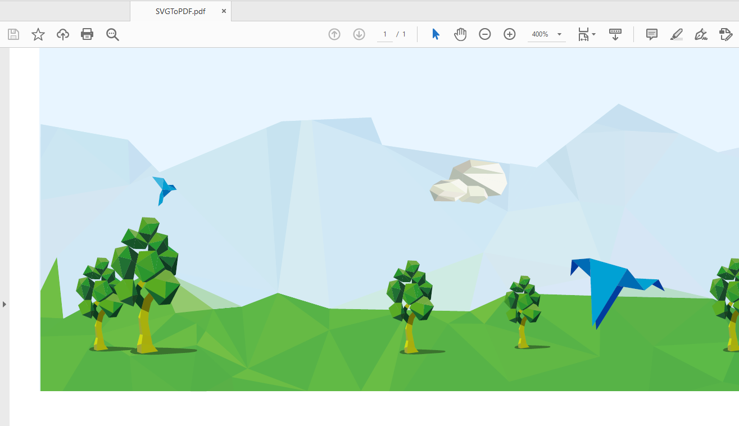This screenshot has height=426, width=739.
Task: Click the scrolling mode keyboard icon
Action: point(615,34)
